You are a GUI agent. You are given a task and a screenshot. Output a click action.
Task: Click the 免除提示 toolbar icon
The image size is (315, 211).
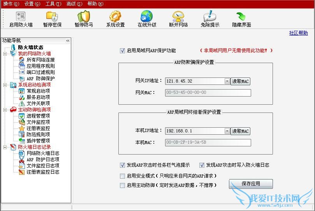pyautogui.click(x=210, y=16)
